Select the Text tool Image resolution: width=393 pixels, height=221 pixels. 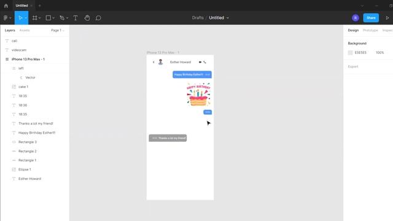pyautogui.click(x=76, y=18)
